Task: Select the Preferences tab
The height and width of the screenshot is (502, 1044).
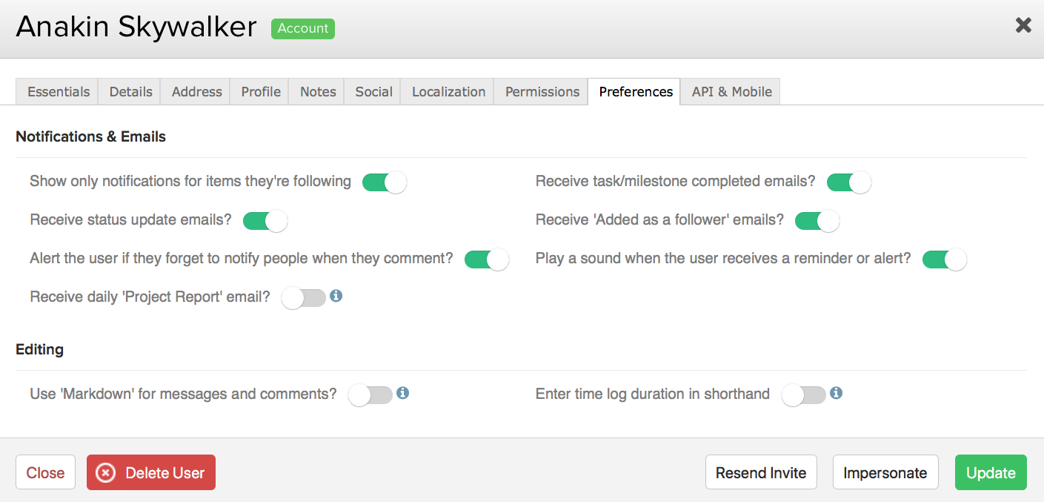Action: [636, 92]
